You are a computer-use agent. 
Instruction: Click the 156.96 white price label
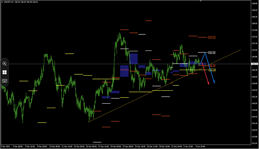pyautogui.click(x=212, y=52)
